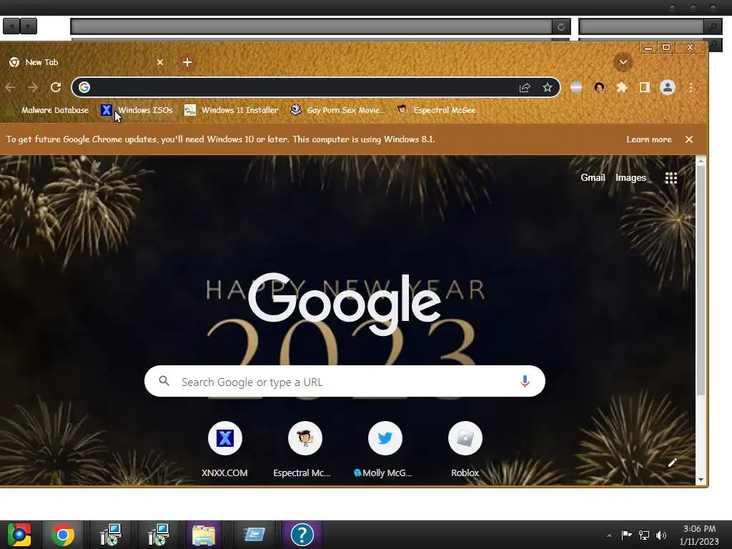Viewport: 732px width, 549px height.
Task: Open the Run-style window taskbar icon
Action: [254, 535]
